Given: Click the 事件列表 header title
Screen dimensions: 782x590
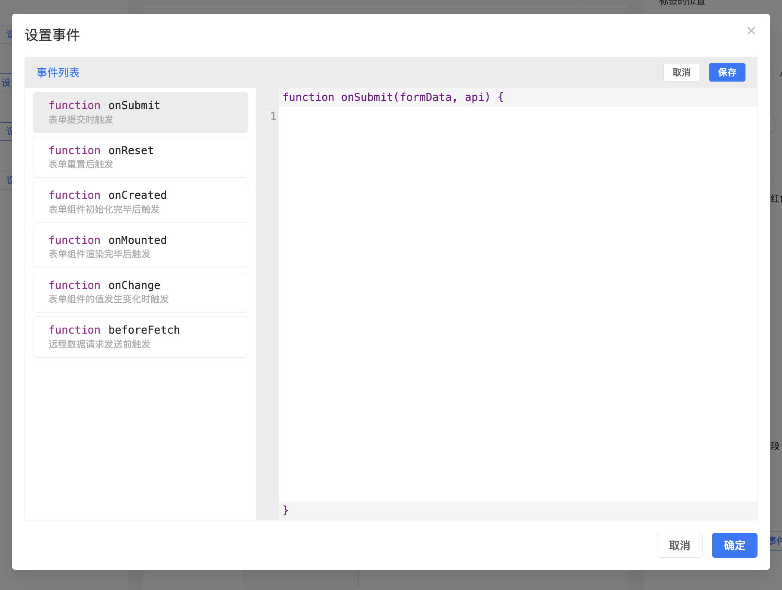Looking at the screenshot, I should click(58, 73).
